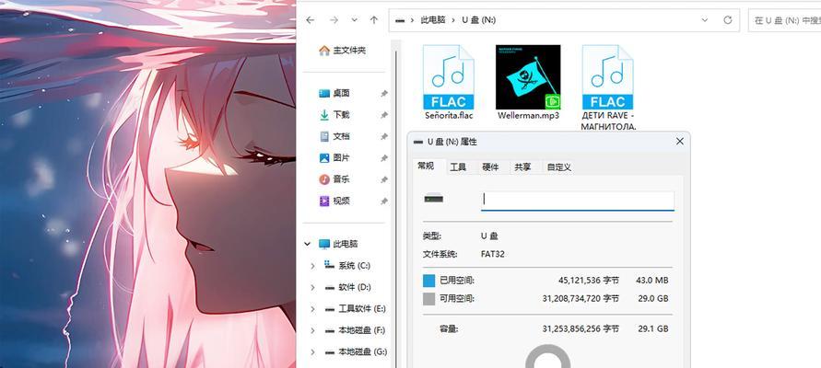Click the 29.1 GB capacity value
Screen dimensions: 821x368
[x=652, y=328]
